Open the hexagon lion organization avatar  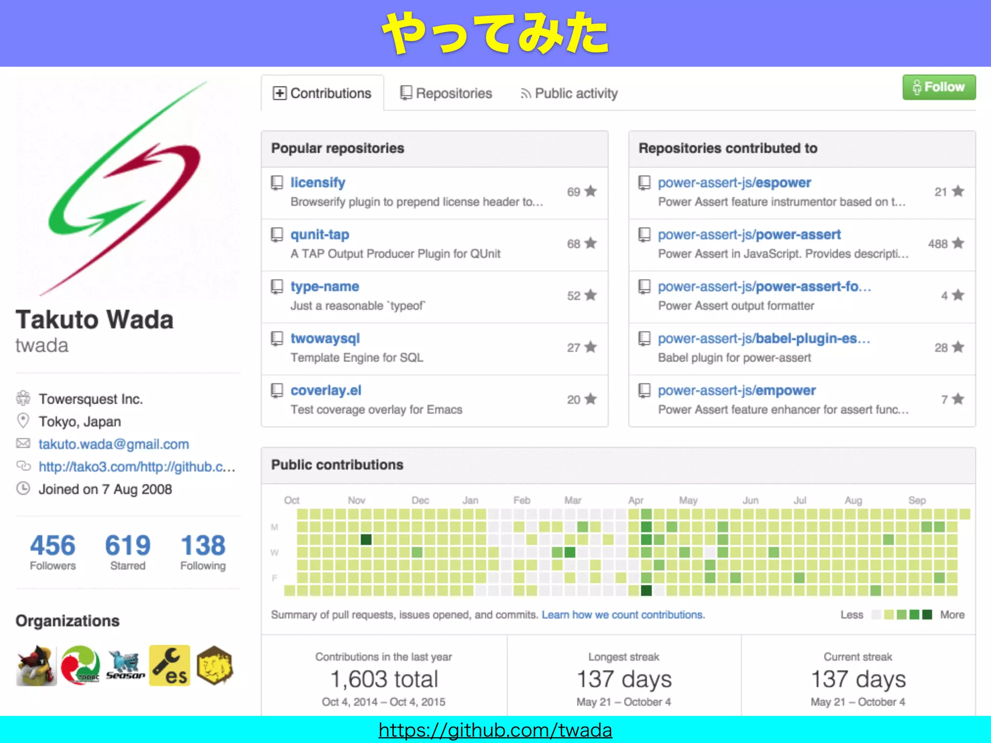pyautogui.click(x=215, y=666)
